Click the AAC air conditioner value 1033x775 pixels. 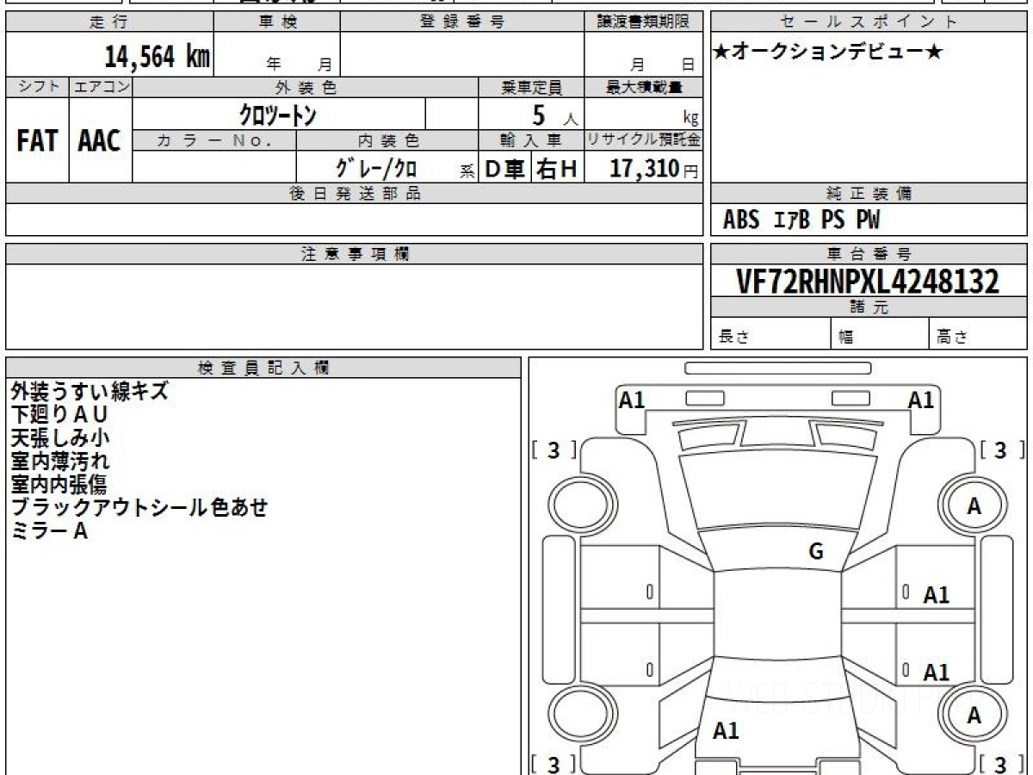100,140
